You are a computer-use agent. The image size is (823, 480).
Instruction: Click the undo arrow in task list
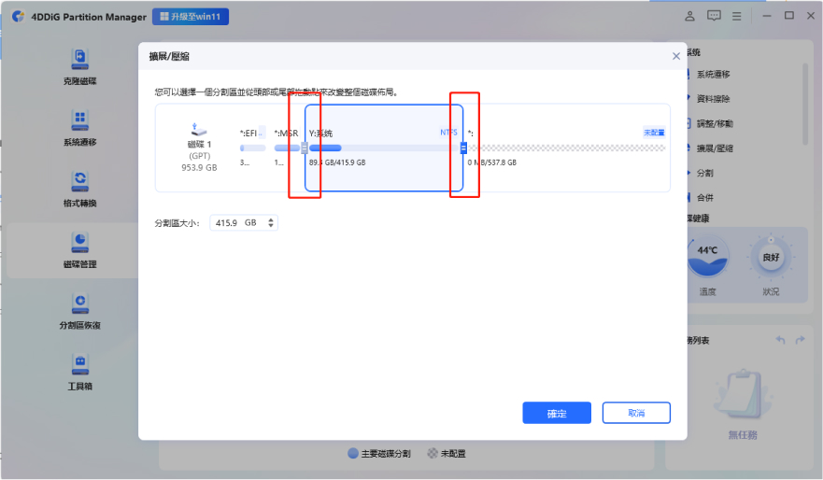[780, 341]
